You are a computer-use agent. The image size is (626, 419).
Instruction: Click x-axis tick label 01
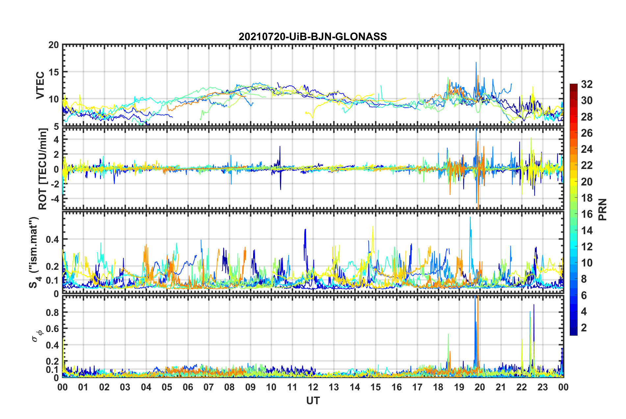83,387
